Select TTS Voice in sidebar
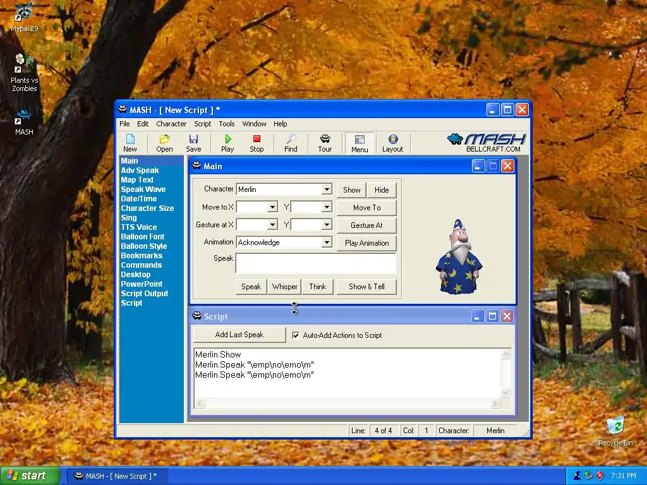Image resolution: width=647 pixels, height=485 pixels. (138, 227)
